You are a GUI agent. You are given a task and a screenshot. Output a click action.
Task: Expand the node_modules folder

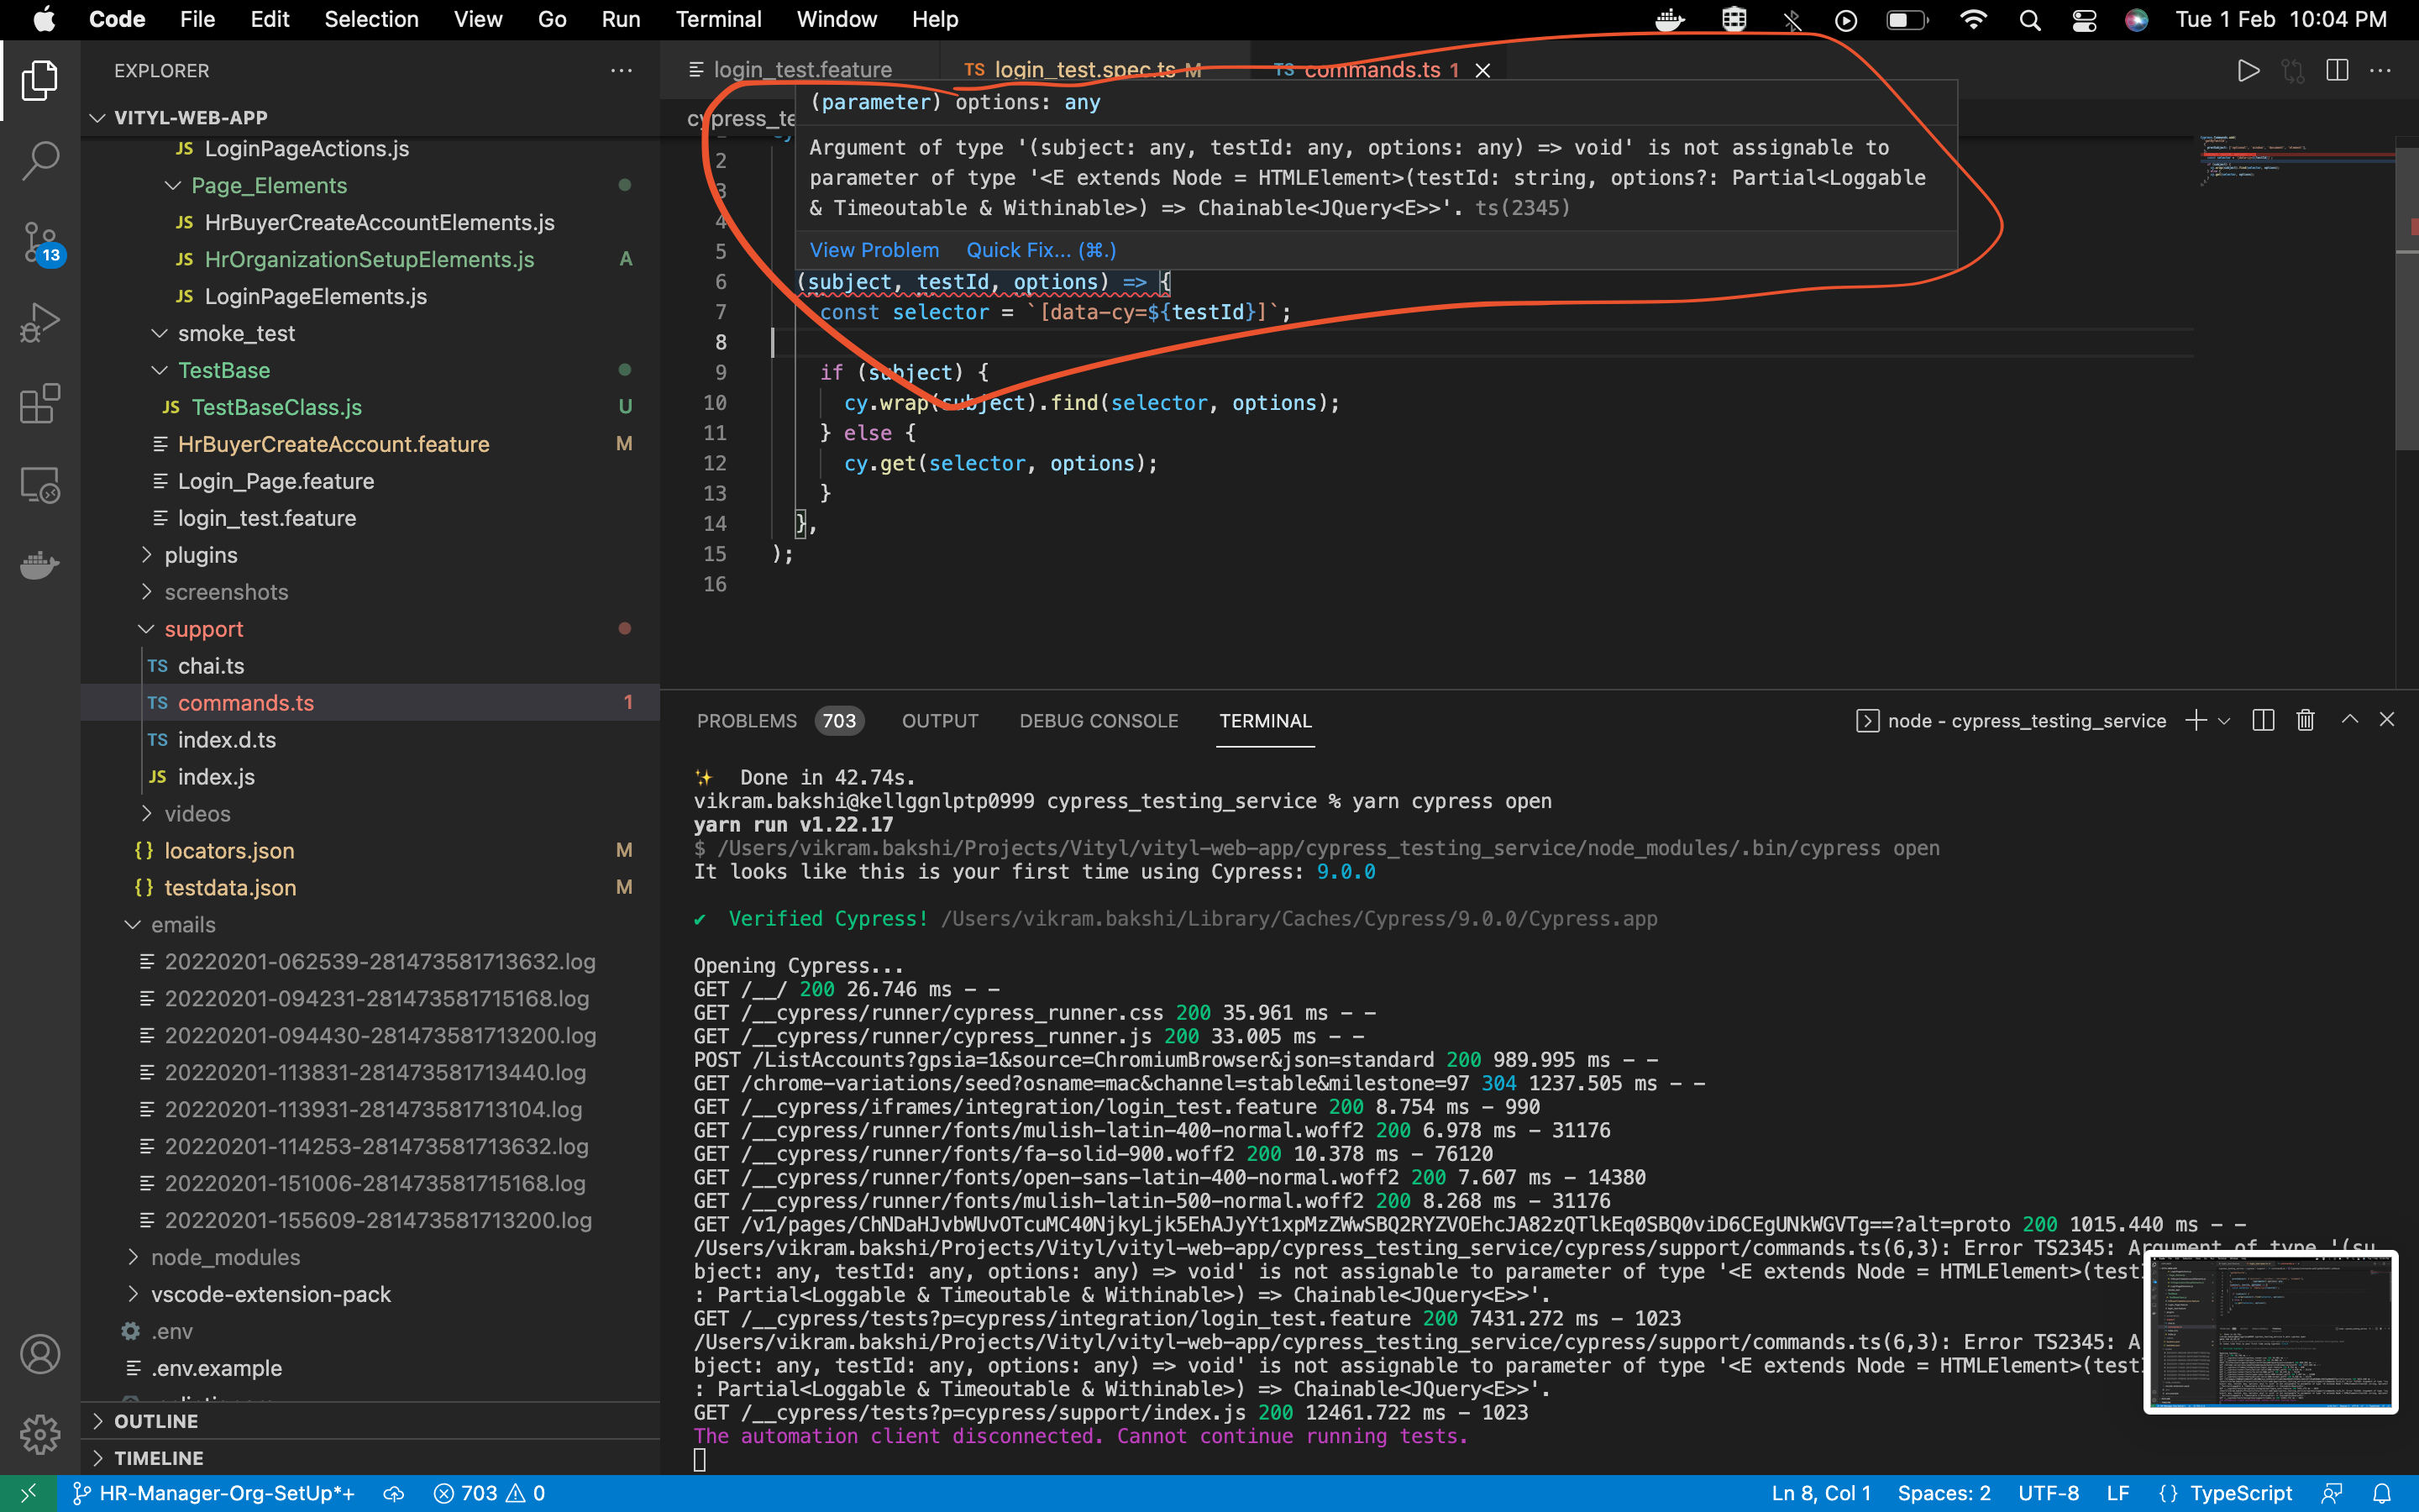point(225,1257)
